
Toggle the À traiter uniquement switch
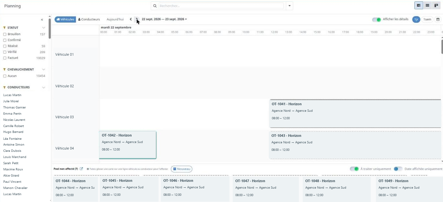(x=354, y=169)
